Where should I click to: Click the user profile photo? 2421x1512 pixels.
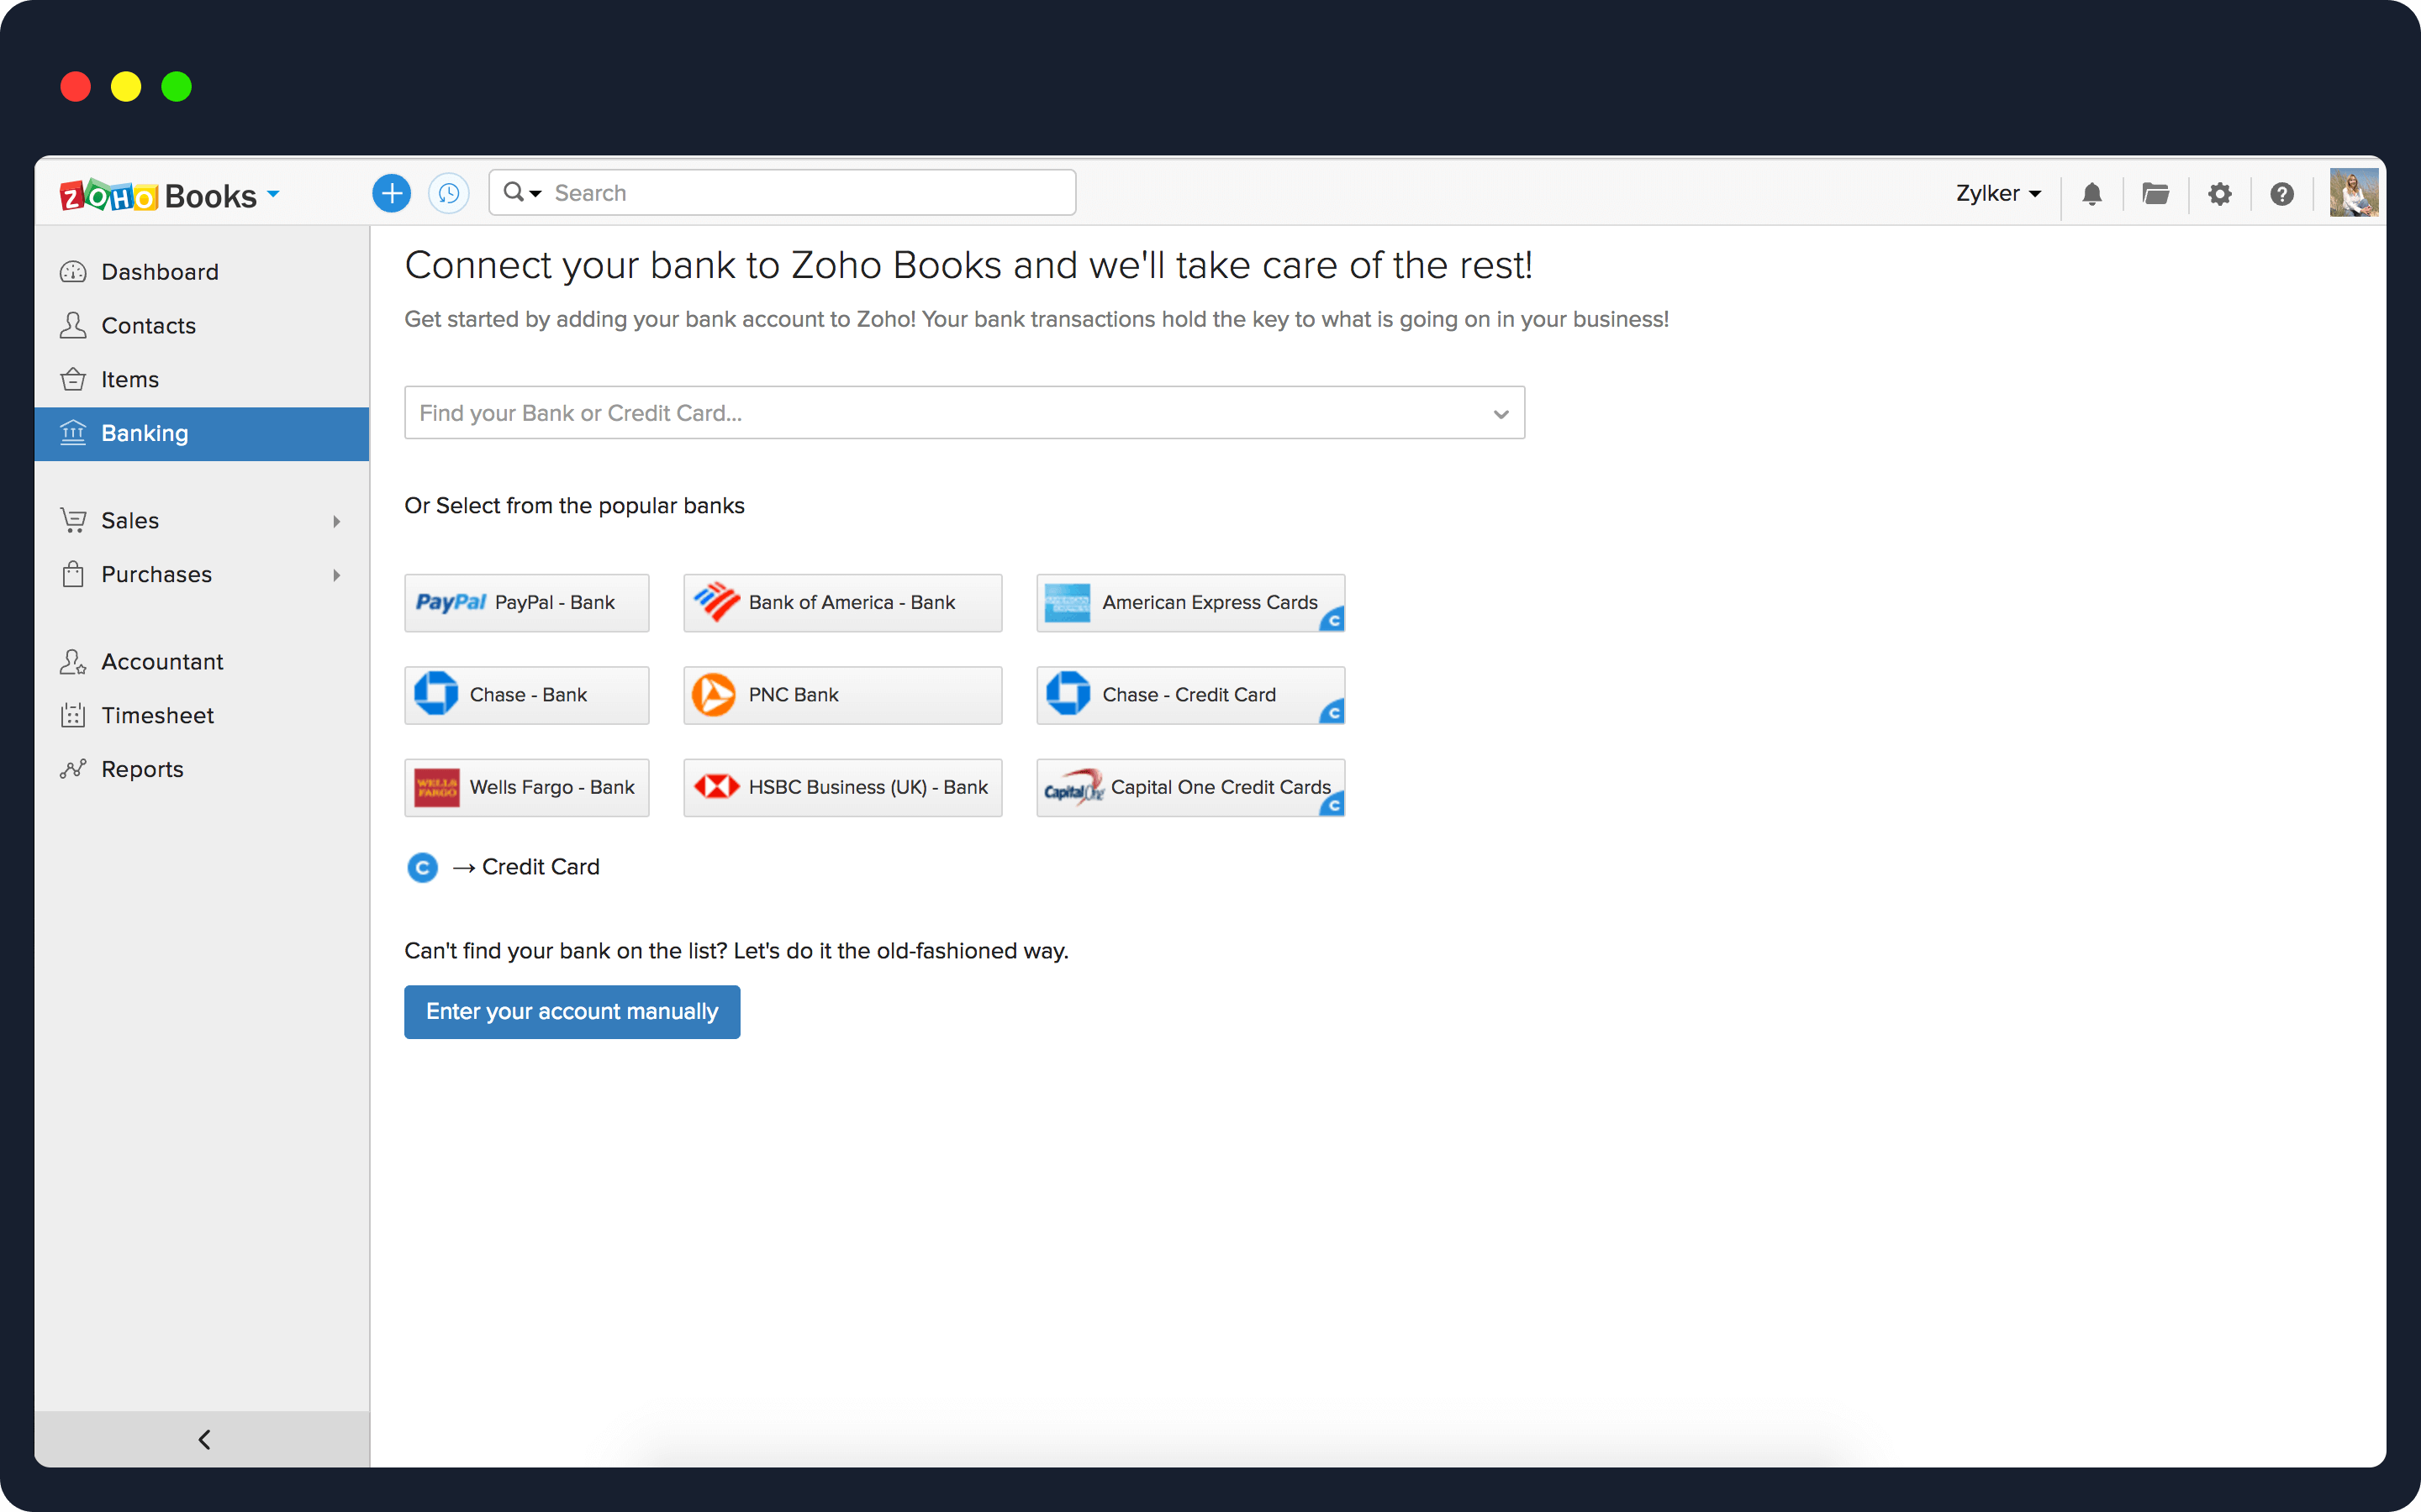[x=2352, y=193]
